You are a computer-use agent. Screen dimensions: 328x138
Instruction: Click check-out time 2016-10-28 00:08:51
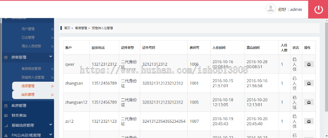[x=257, y=64]
